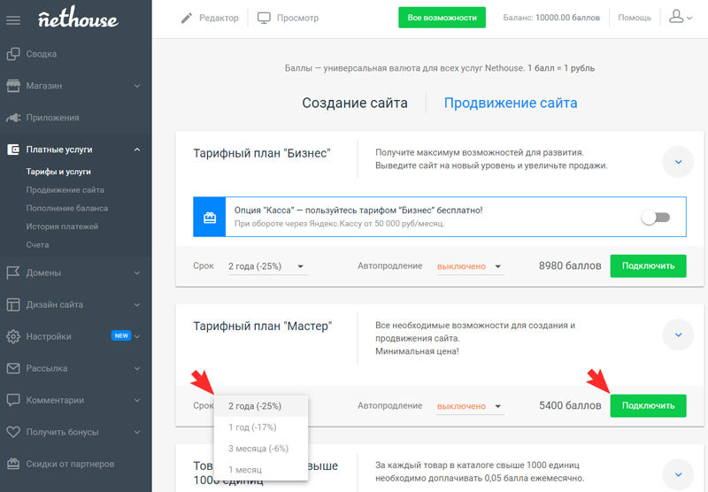Click the Дизайн сайта layout icon
Image resolution: width=708 pixels, height=492 pixels.
(x=13, y=304)
